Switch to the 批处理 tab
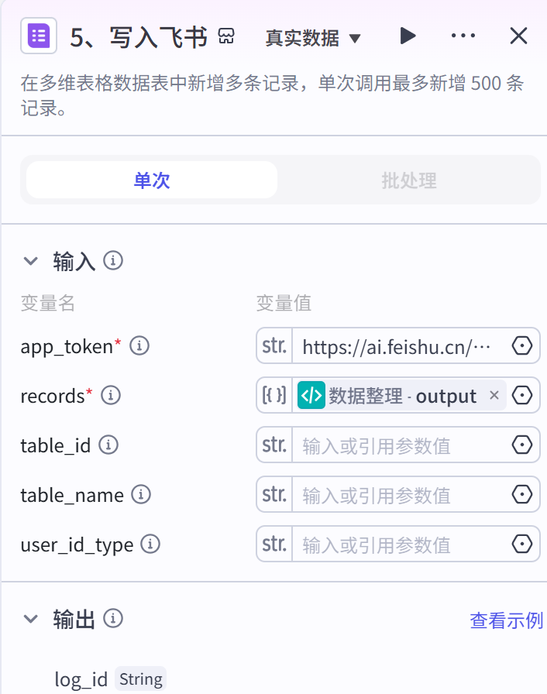 click(x=409, y=180)
